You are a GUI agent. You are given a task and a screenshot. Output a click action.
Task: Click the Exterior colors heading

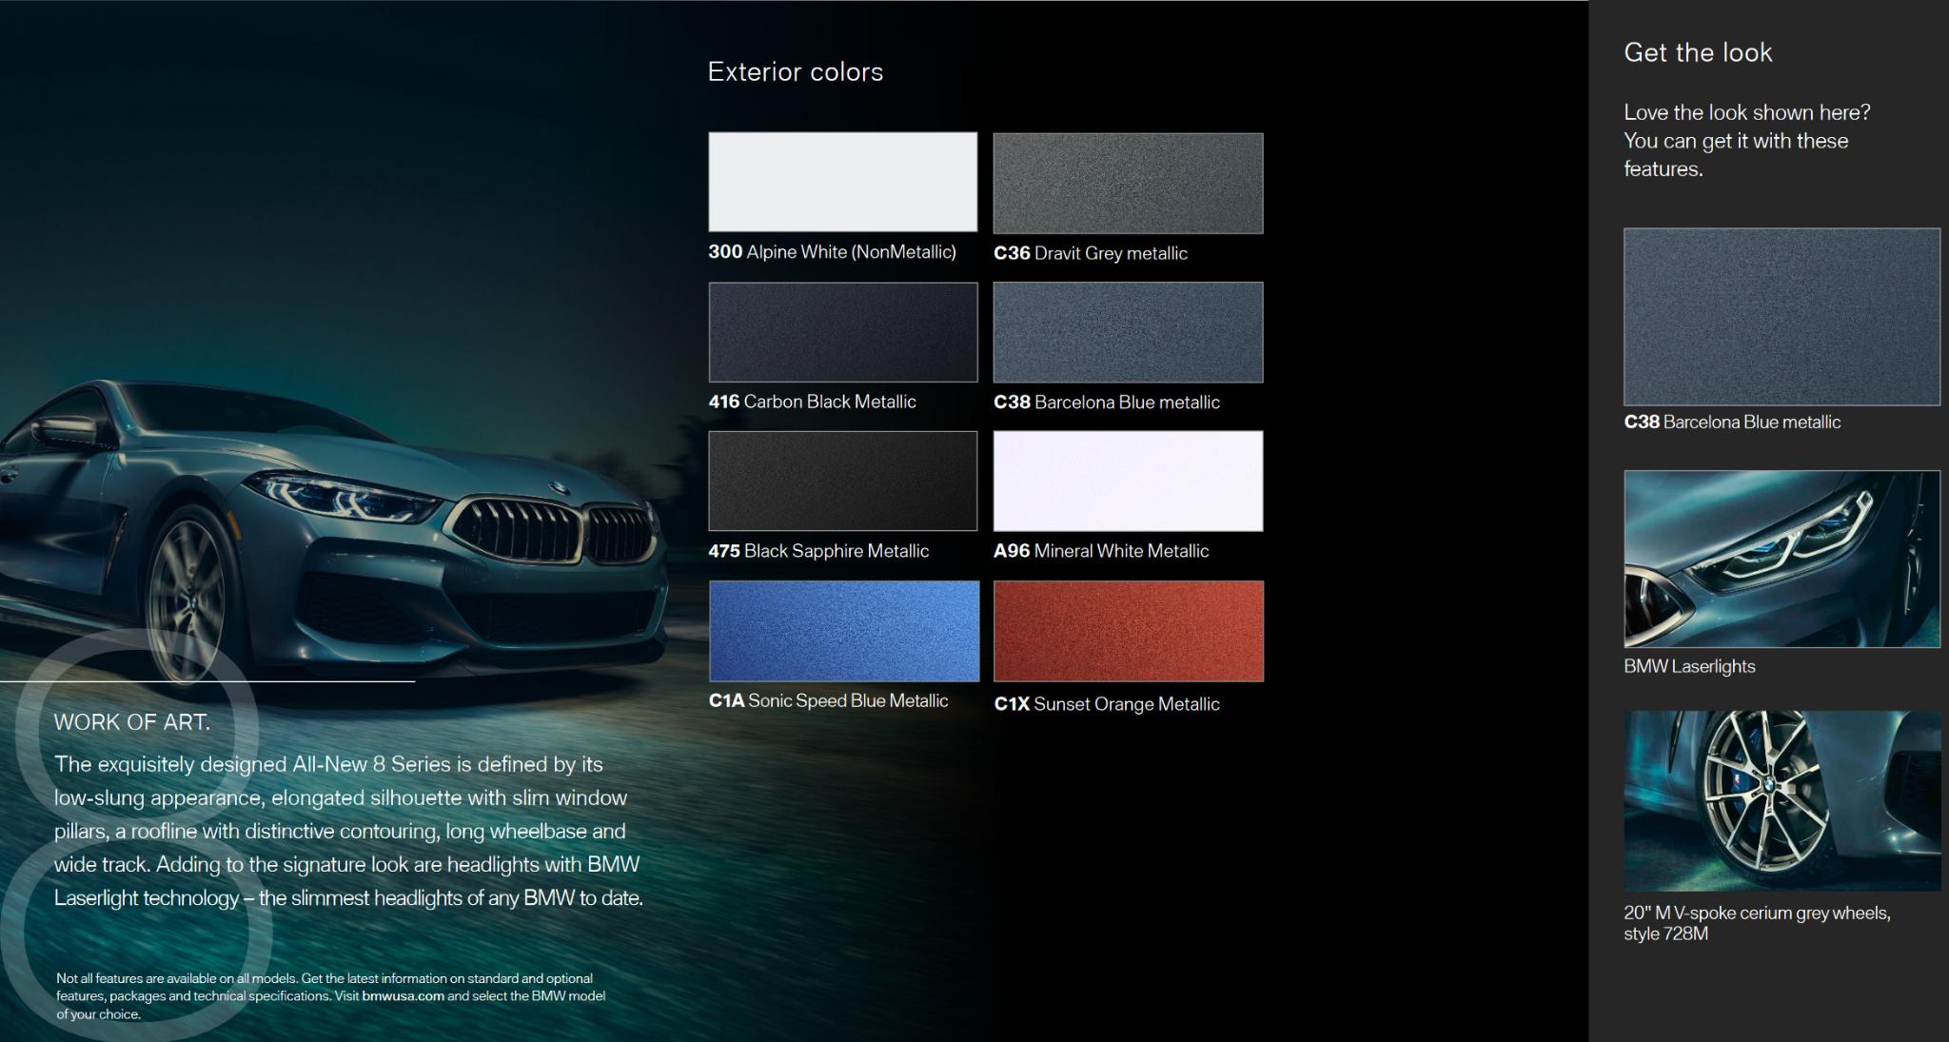coord(796,71)
